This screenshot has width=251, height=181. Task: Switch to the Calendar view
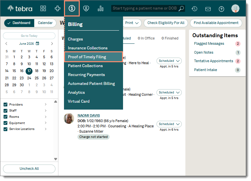click(45, 23)
